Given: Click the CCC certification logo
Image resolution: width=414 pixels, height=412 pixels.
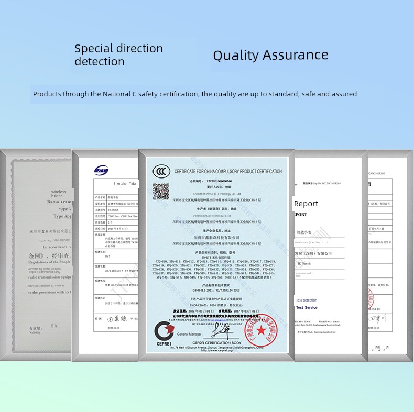Looking at the screenshot, I should pos(161,171).
